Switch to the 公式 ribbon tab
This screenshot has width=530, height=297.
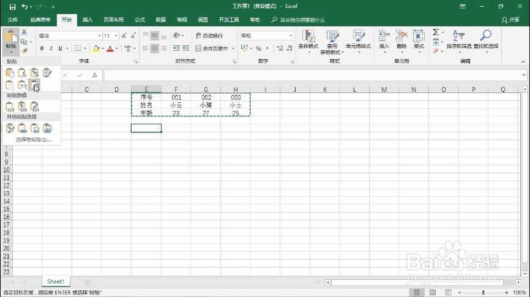click(x=140, y=20)
